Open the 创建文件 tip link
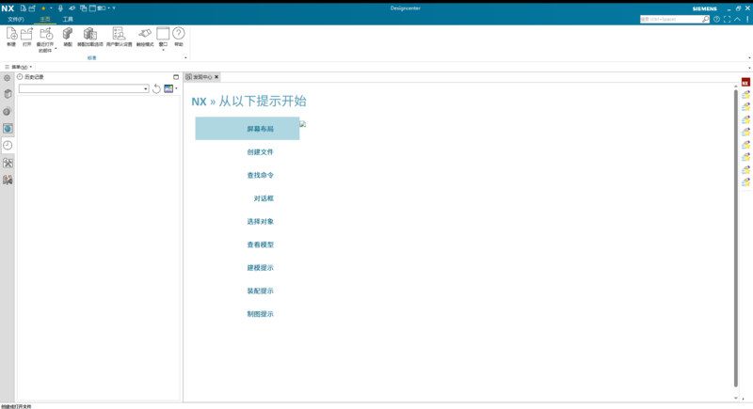Viewport: 753px width, 409px height. click(261, 152)
